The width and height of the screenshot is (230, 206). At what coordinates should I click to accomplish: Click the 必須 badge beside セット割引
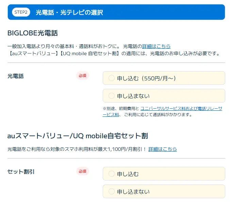click(83, 171)
